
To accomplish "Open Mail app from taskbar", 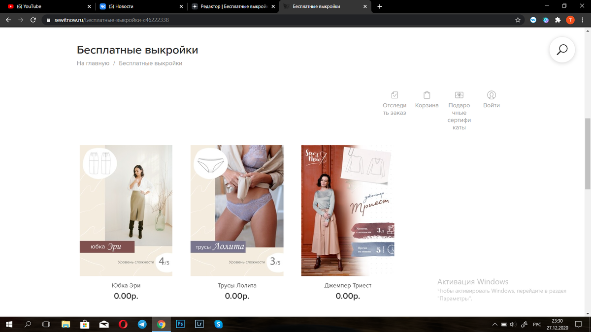I will click(104, 325).
